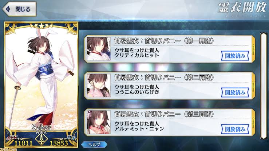Select 簡易霊衣：首切りバニー（第二再臨）title text

164,78
